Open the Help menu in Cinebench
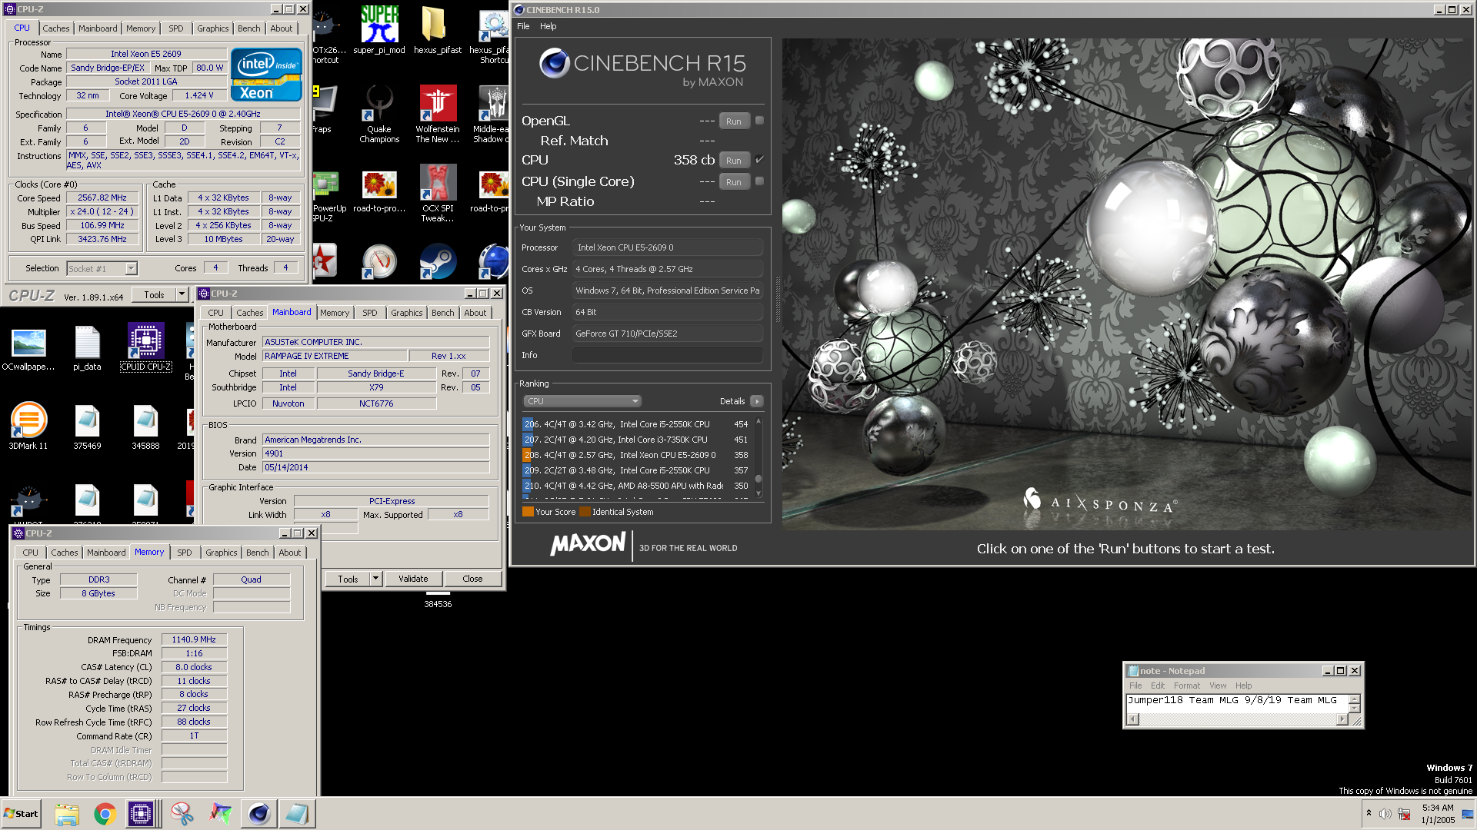 [548, 26]
